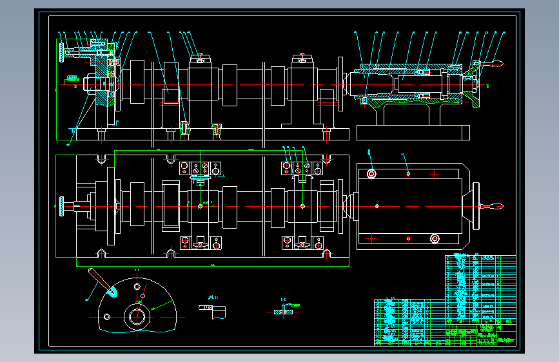Click the knurled knob at left end of front view

[61, 53]
